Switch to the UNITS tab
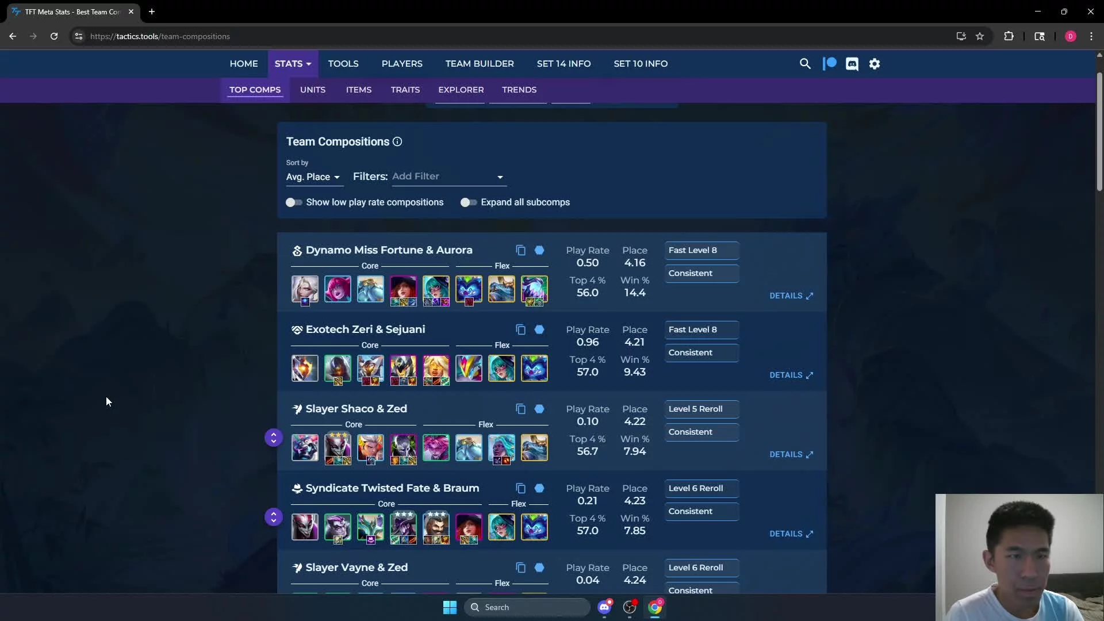The image size is (1104, 621). [313, 90]
